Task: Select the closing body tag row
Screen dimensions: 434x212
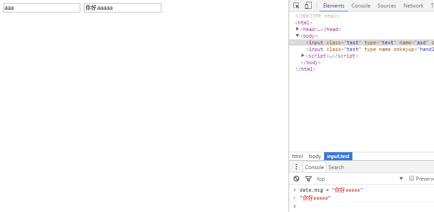Action: pos(311,62)
